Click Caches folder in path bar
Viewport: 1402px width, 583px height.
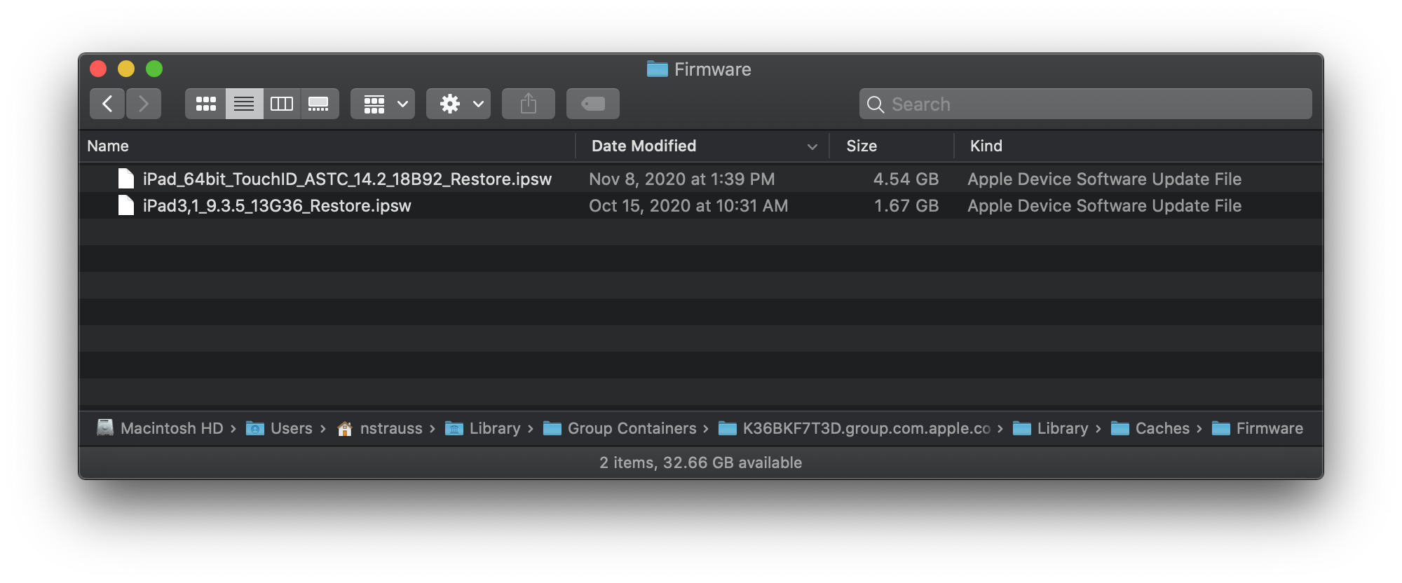click(x=1162, y=428)
